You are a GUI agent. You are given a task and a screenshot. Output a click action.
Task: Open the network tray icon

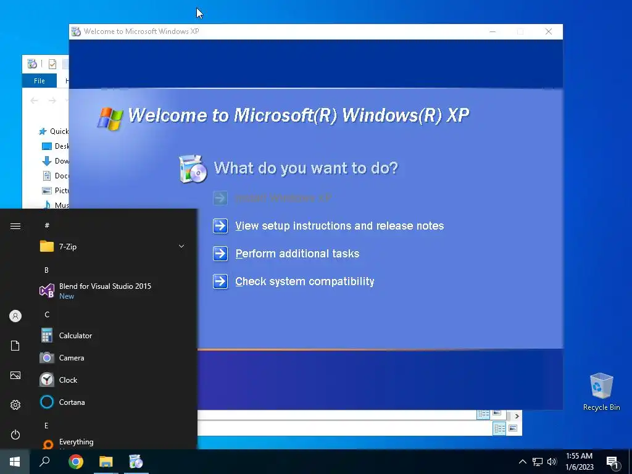538,462
